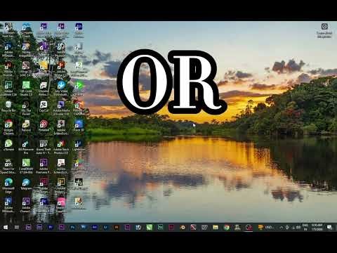Open CorelDRAW X7 (64-Bit) desktop shortcut
The height and width of the screenshot is (253, 337).
(26, 167)
